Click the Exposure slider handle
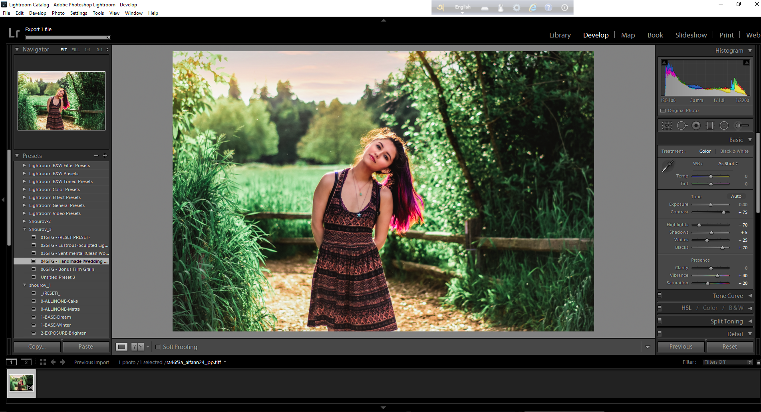761x412 pixels. click(711, 205)
